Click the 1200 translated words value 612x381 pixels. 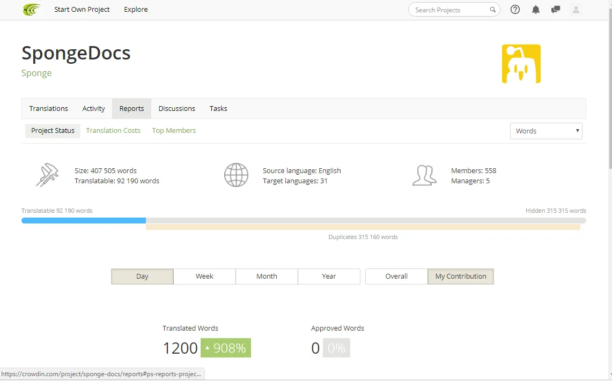point(180,348)
